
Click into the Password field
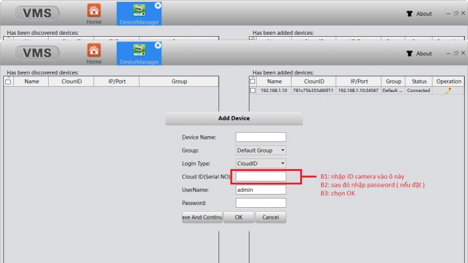[x=261, y=203]
